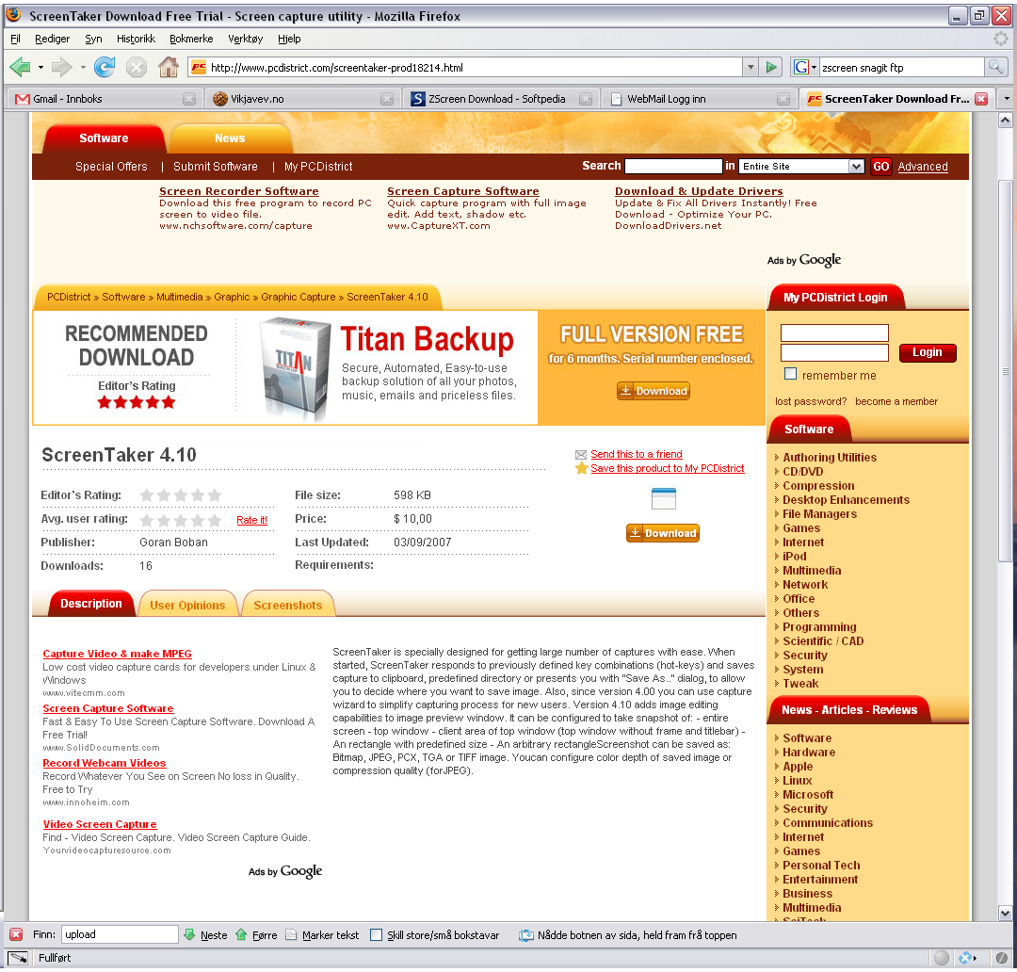Expand the address bar URL history dropdown
Image resolution: width=1017 pixels, height=972 pixels.
click(x=751, y=67)
